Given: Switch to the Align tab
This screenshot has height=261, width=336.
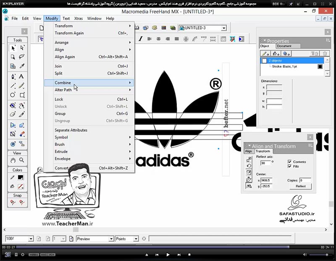Looking at the screenshot, I should click(248, 151).
